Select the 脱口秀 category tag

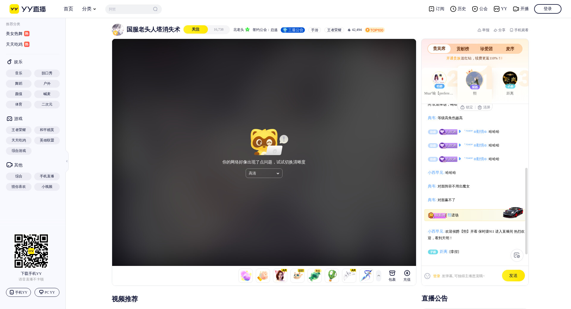coord(47,73)
